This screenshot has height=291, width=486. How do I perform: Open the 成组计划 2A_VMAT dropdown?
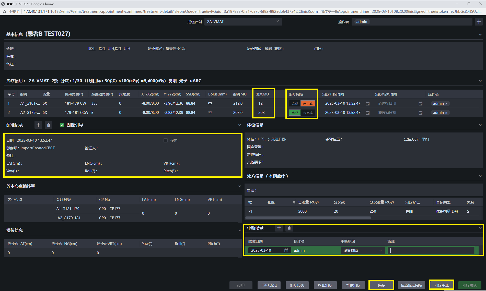(243, 22)
